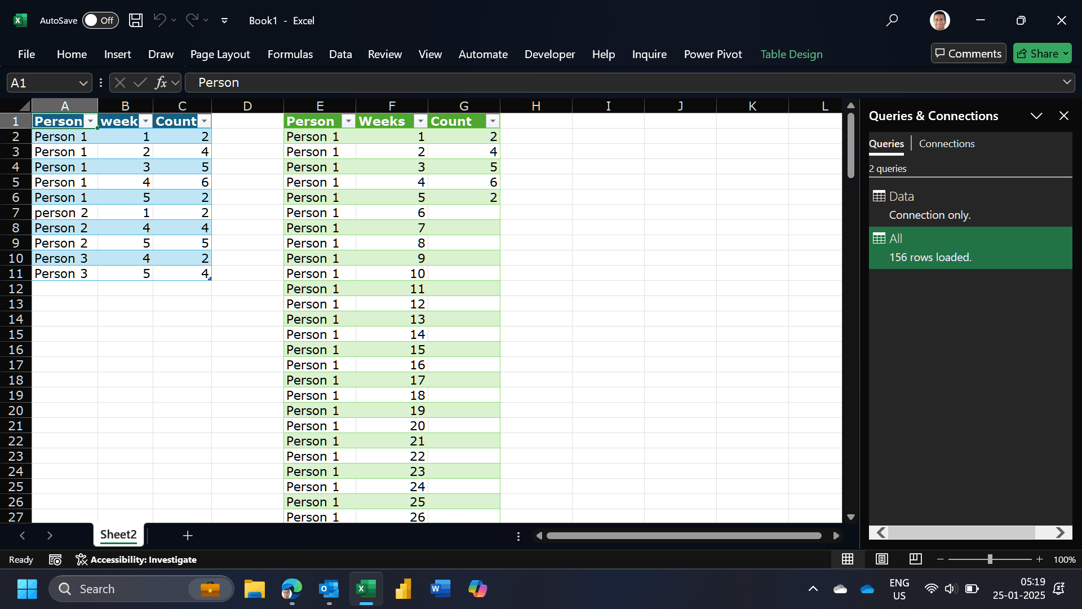Open the user account profile picture

pyautogui.click(x=939, y=20)
